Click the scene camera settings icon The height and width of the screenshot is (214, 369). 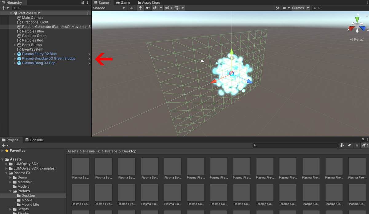point(285,8)
